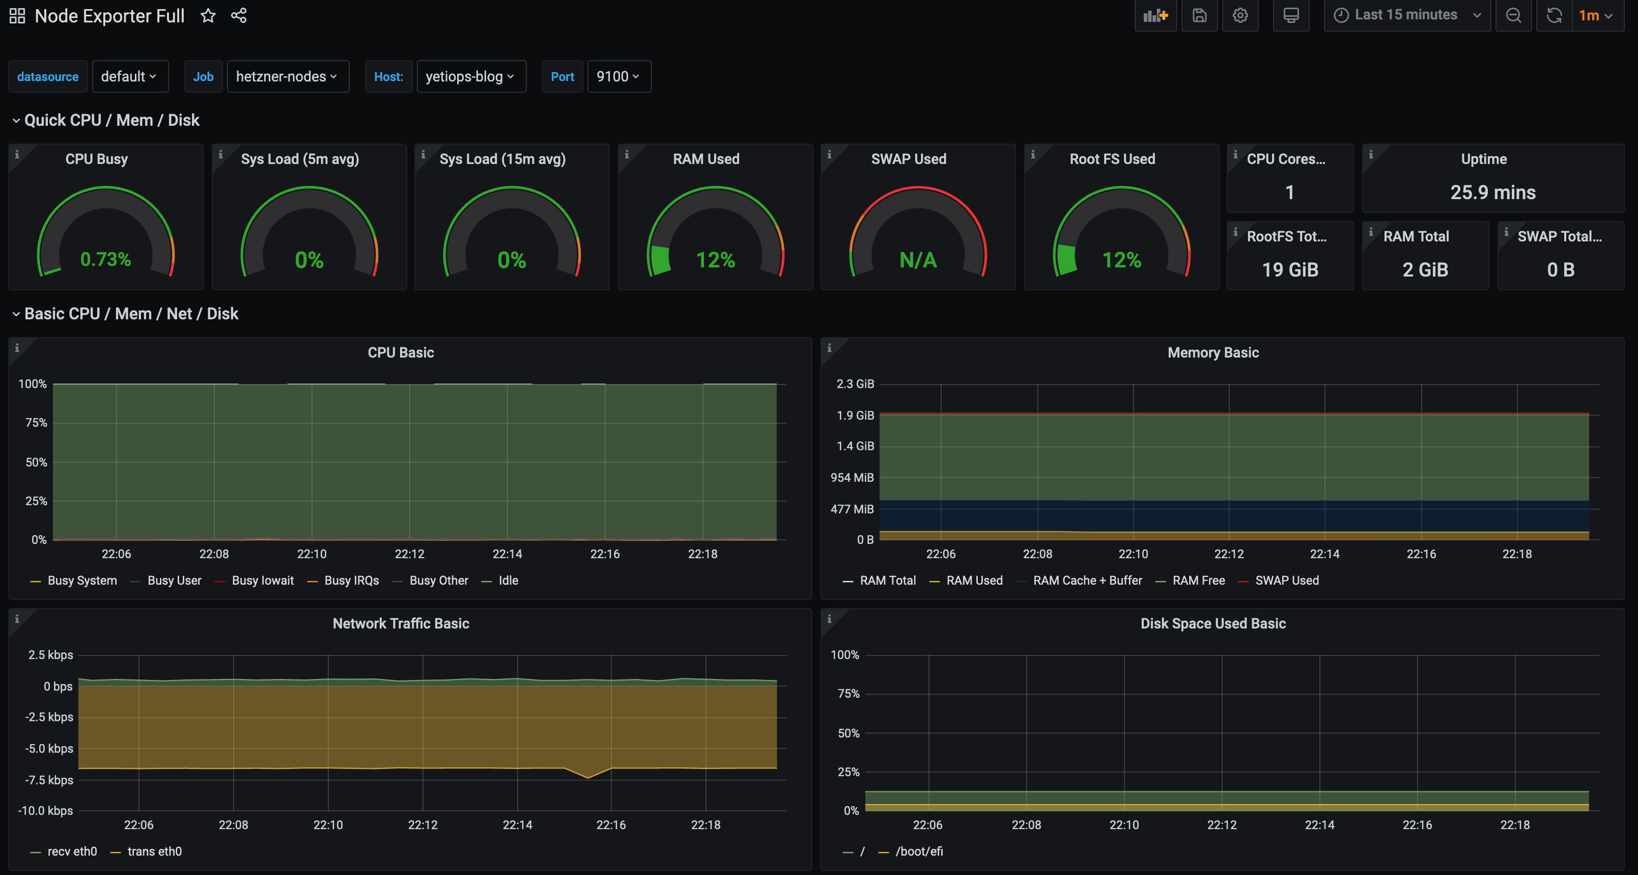Toggle the Idle series in CPU Basic legend
Viewport: 1638px width, 875px height.
coord(507,581)
